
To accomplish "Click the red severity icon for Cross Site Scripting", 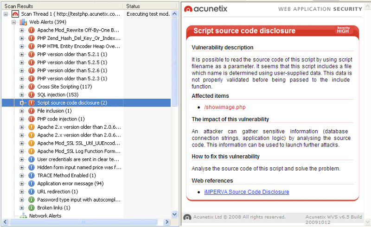I will coord(32,87).
